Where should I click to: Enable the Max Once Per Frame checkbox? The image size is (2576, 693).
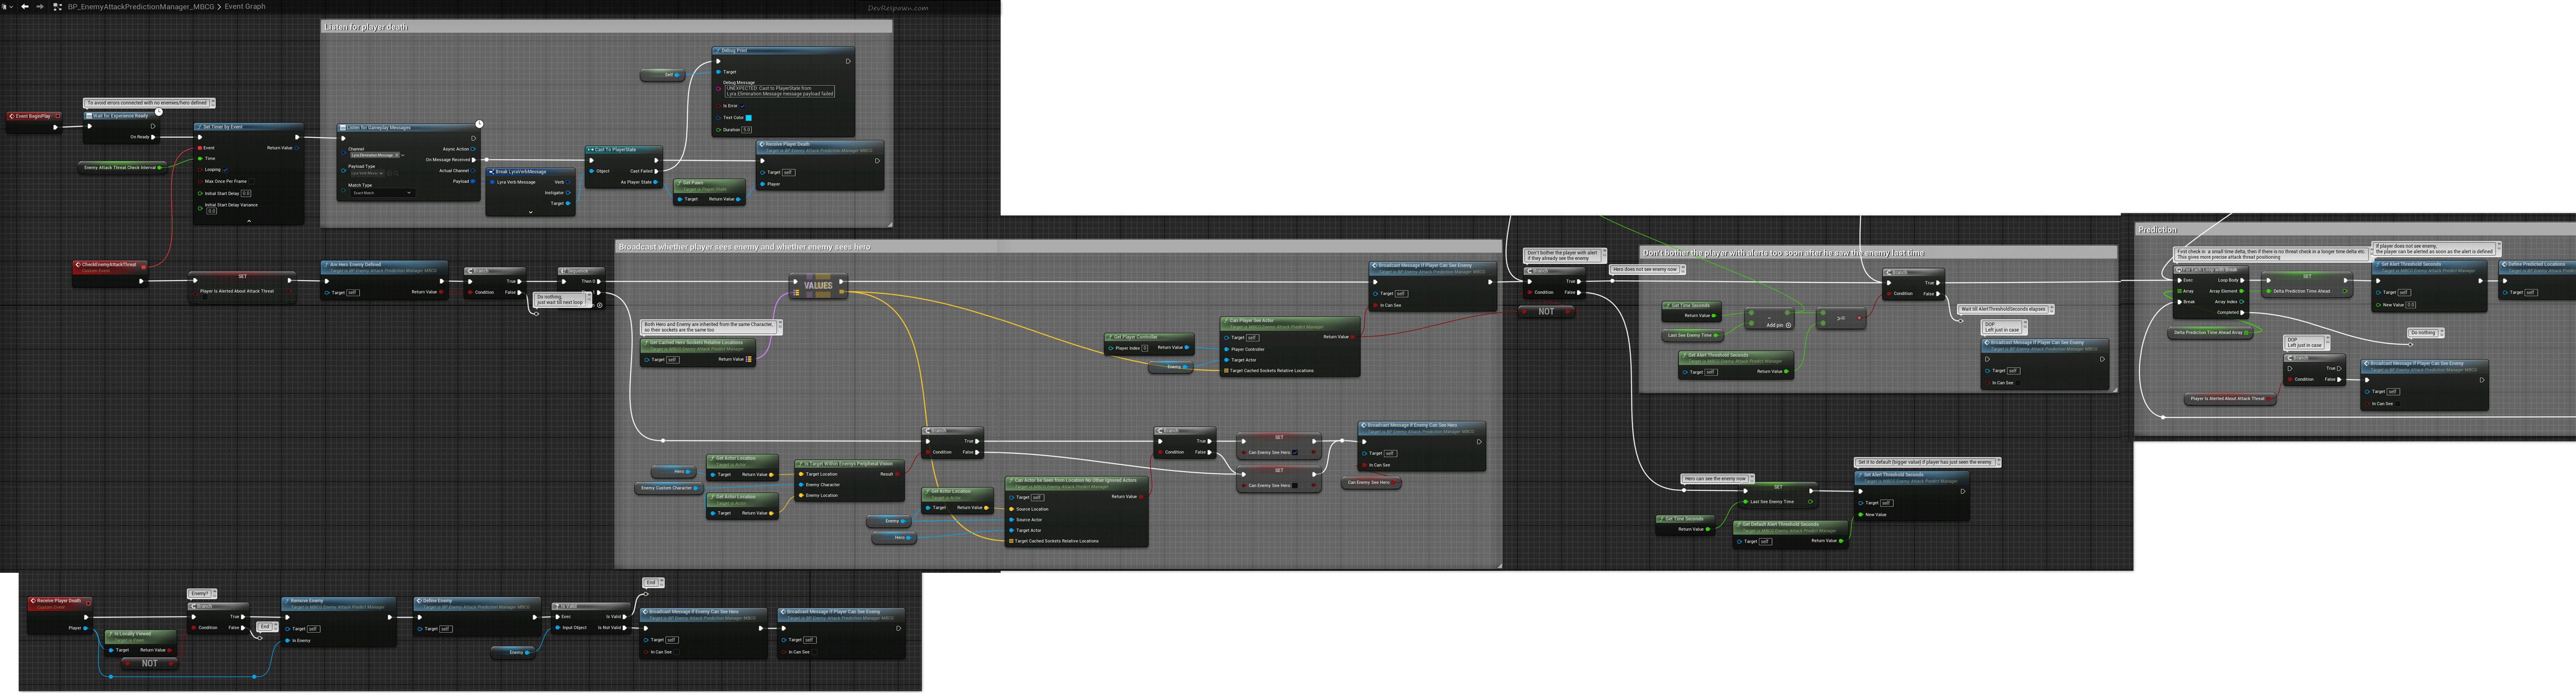[x=252, y=182]
